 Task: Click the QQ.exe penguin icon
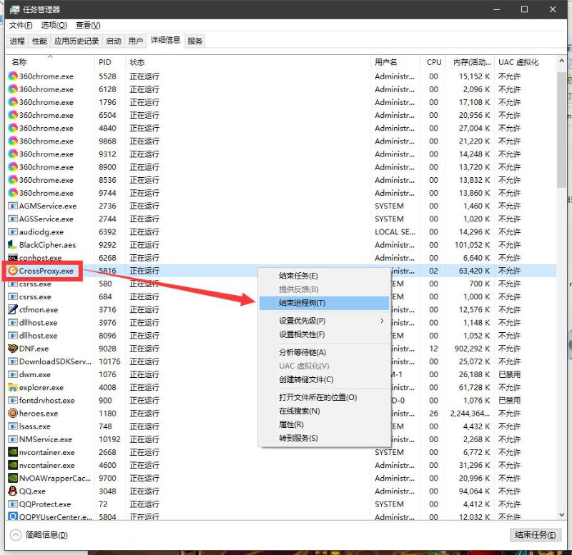(13, 491)
